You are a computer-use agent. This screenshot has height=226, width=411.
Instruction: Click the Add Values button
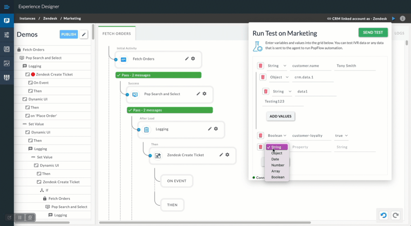[280, 116]
